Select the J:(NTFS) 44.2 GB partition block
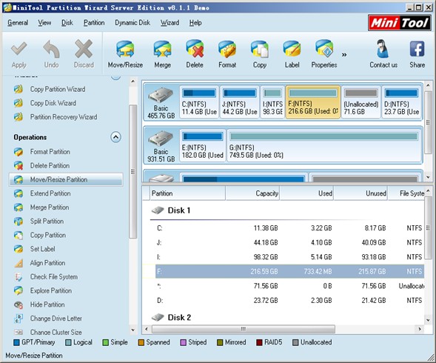The height and width of the screenshot is (363, 436). click(x=240, y=102)
